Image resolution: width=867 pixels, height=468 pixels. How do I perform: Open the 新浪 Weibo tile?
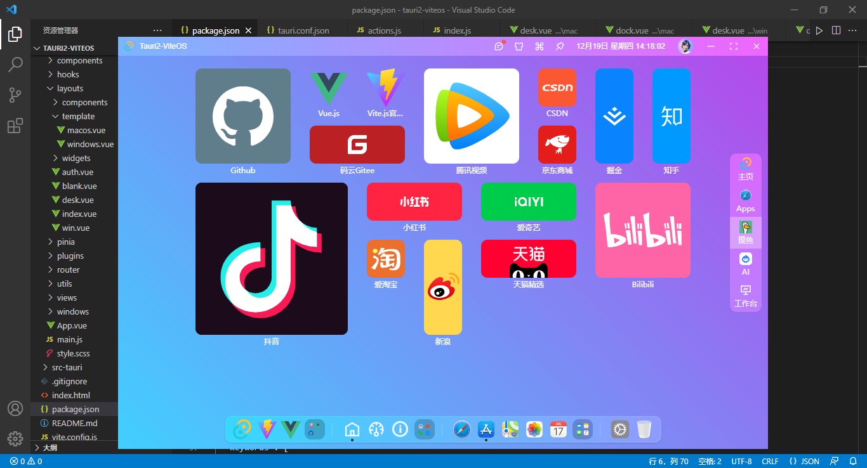coord(443,287)
